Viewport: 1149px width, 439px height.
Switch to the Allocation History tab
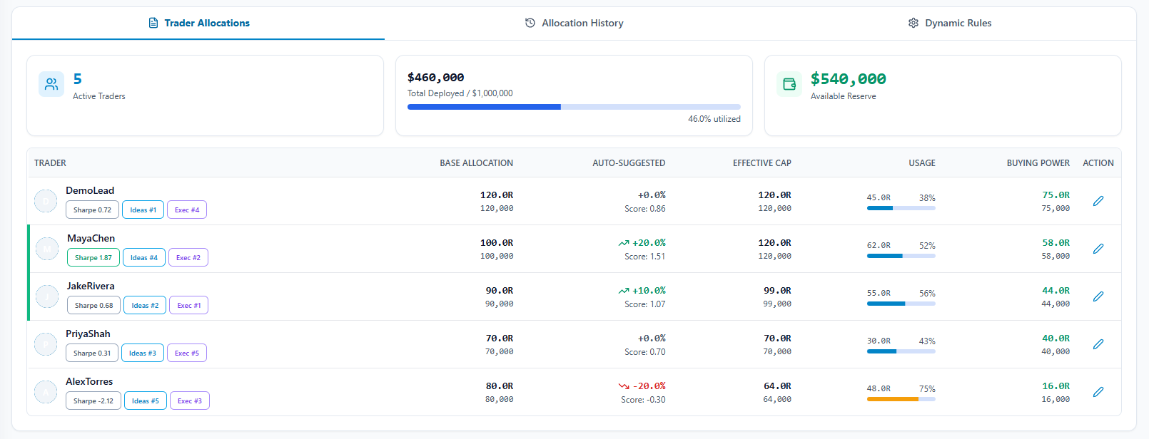[574, 23]
